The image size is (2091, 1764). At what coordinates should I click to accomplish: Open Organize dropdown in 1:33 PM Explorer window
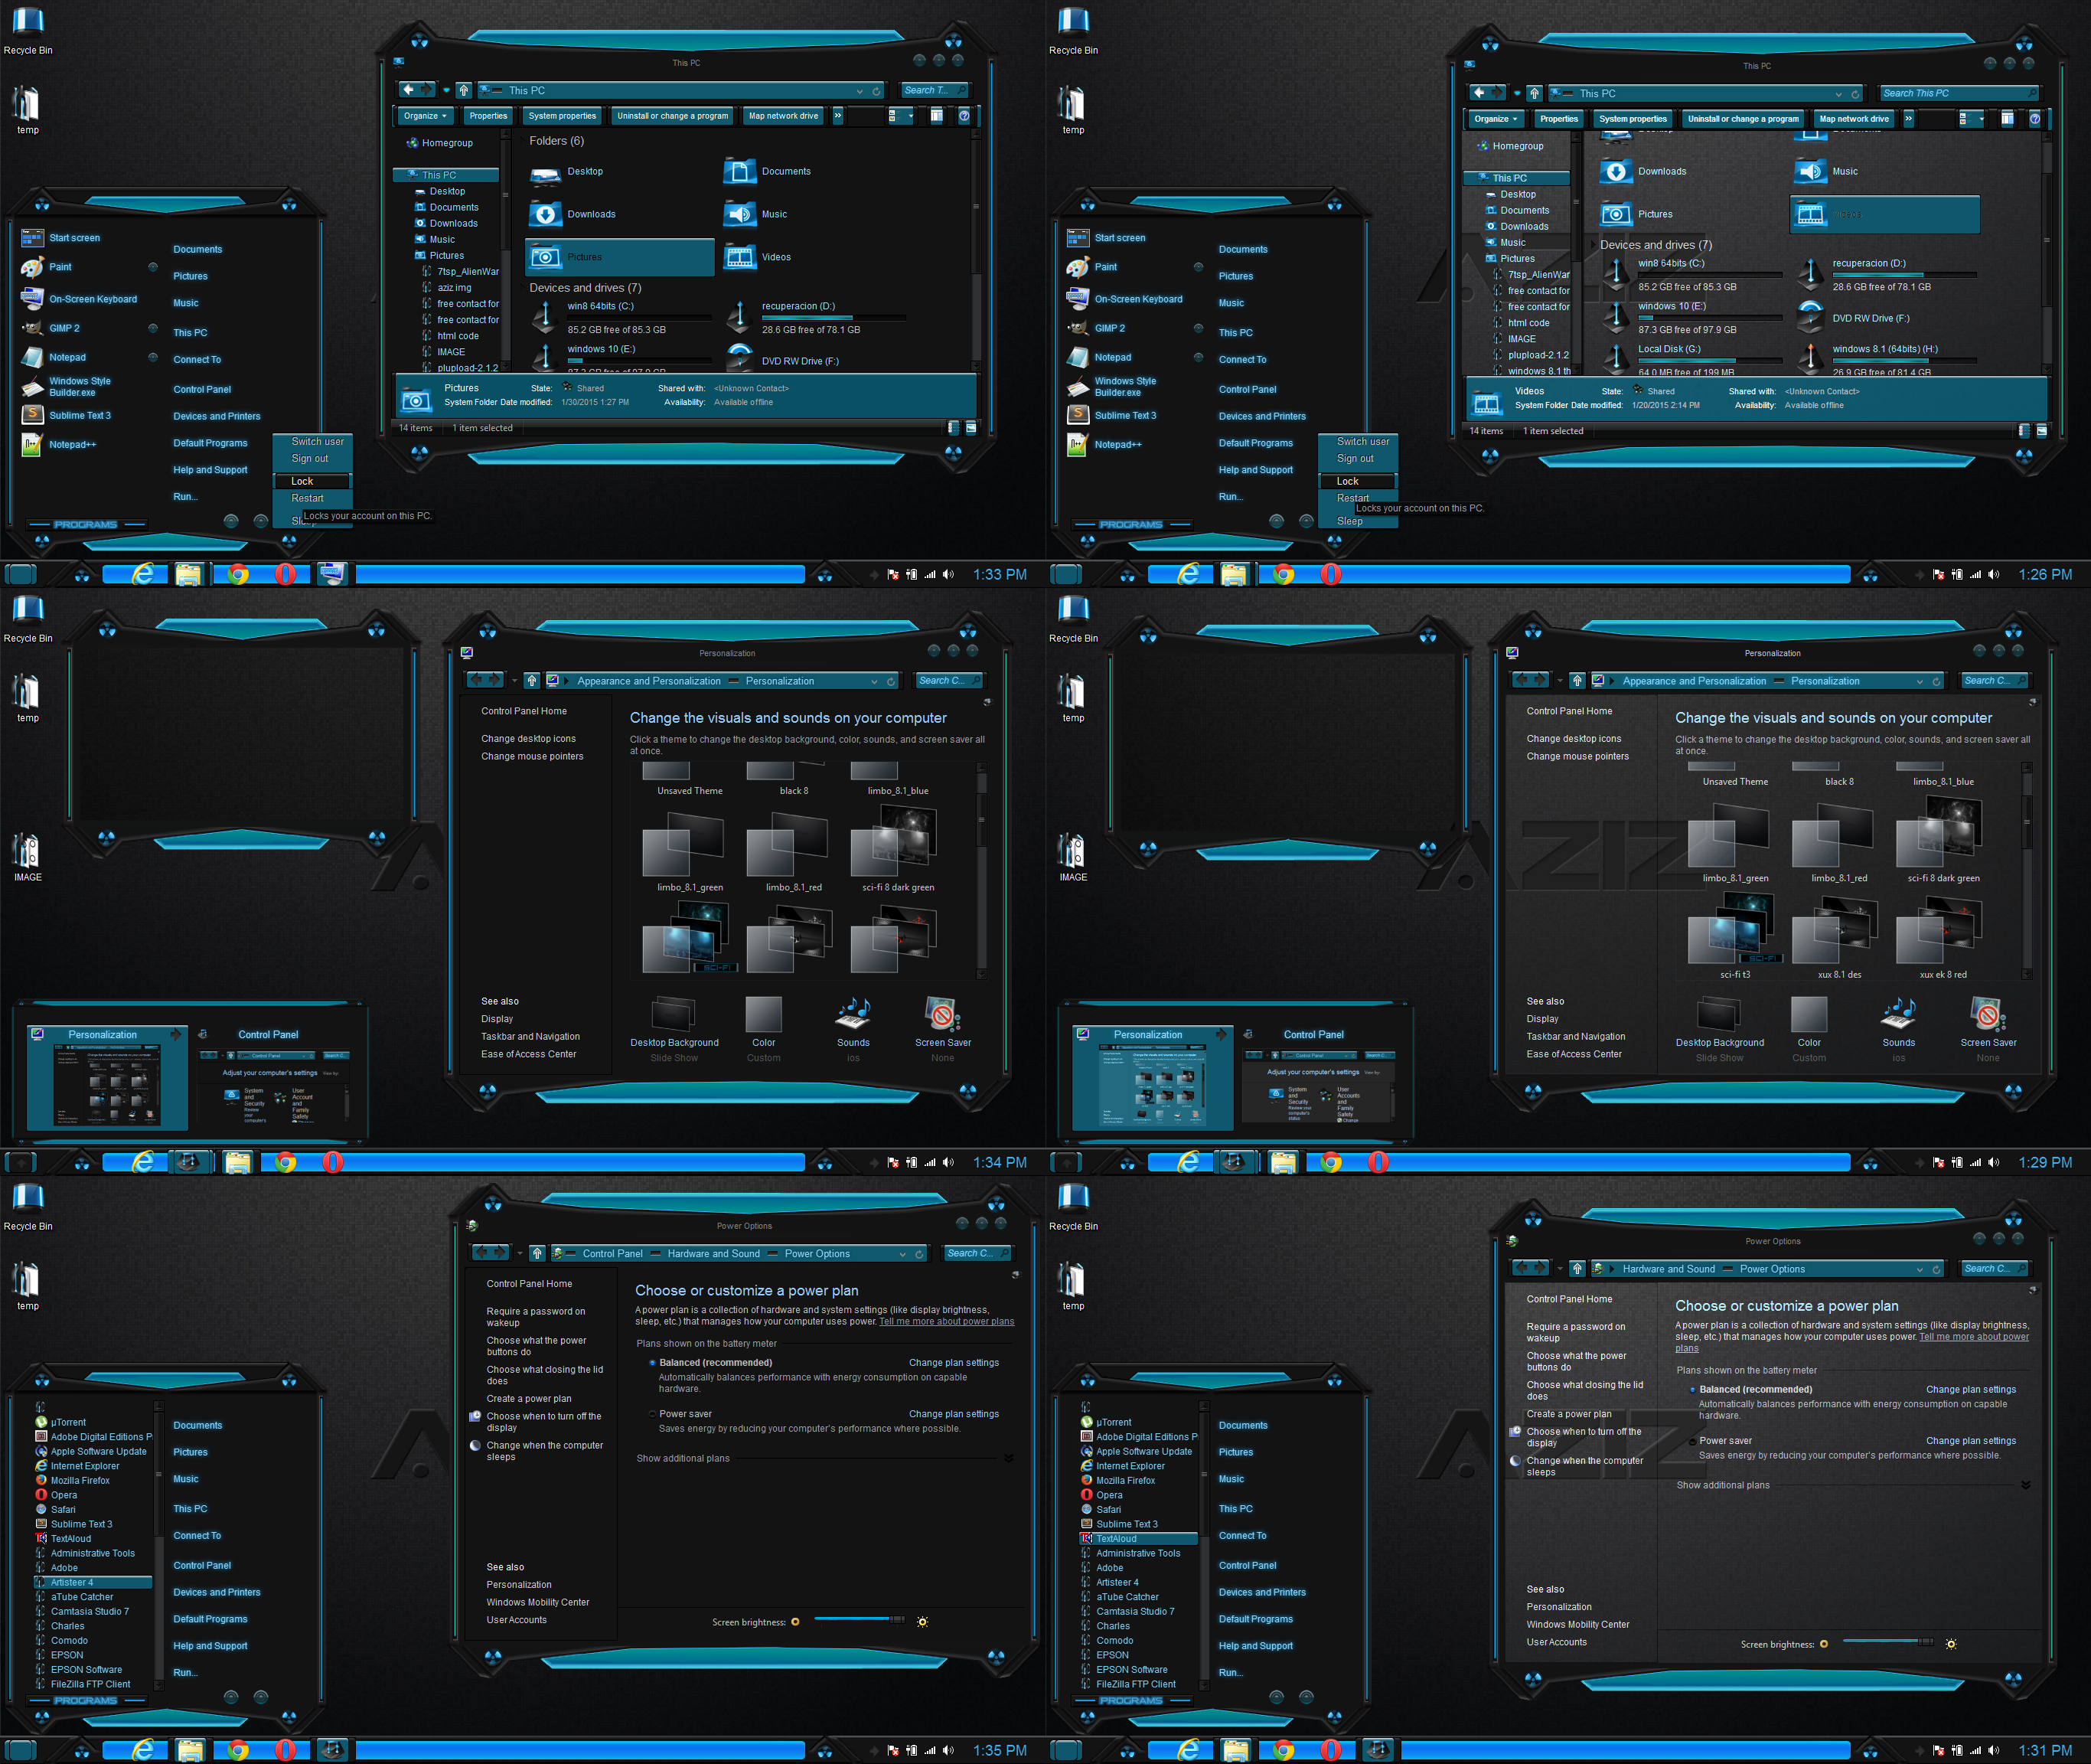[x=425, y=116]
